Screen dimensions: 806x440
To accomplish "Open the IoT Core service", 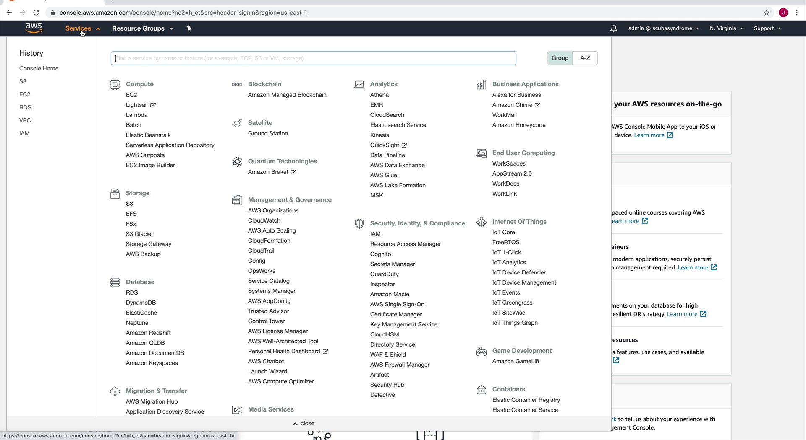I will point(503,232).
